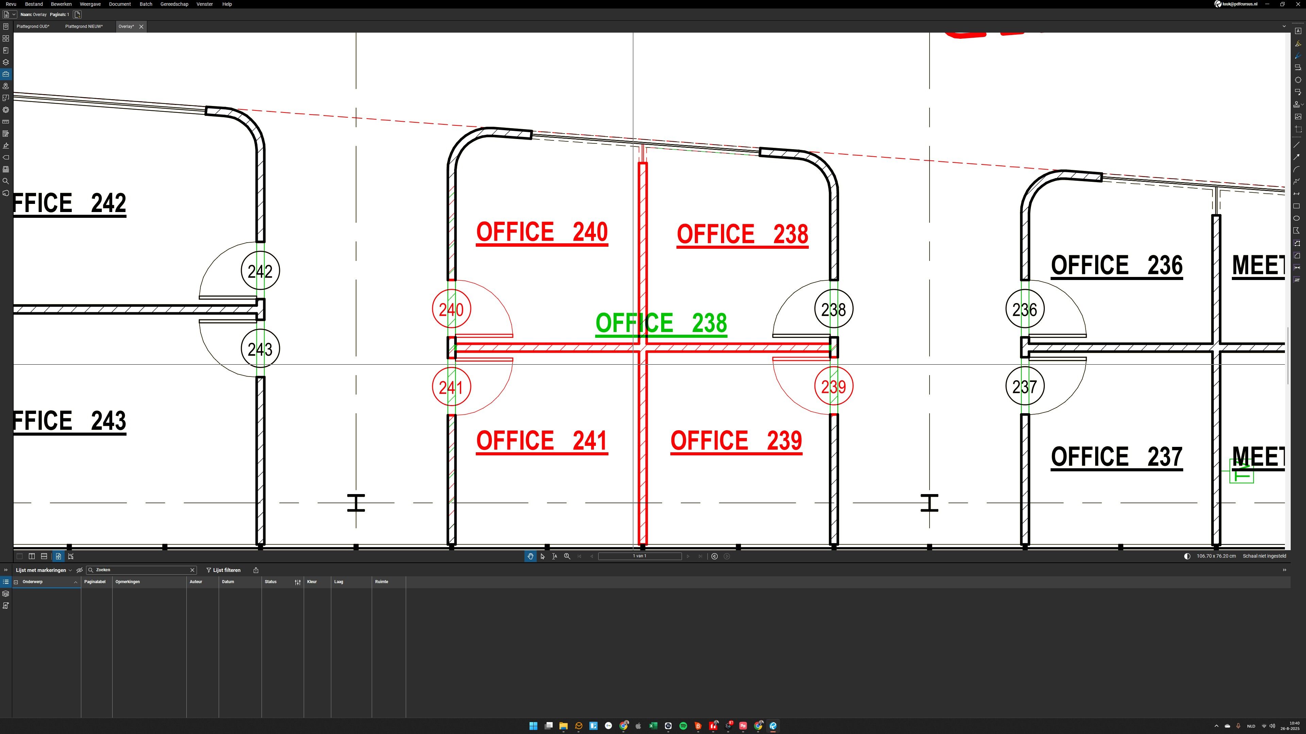Select the arrow Select tool
This screenshot has width=1306, height=734.
click(x=542, y=556)
